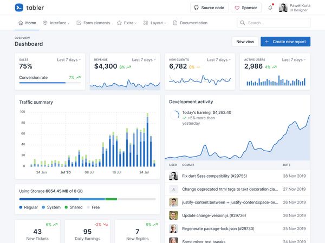The width and height of the screenshot is (325, 243).
Task: Expand the Interface menu
Action: pos(56,23)
